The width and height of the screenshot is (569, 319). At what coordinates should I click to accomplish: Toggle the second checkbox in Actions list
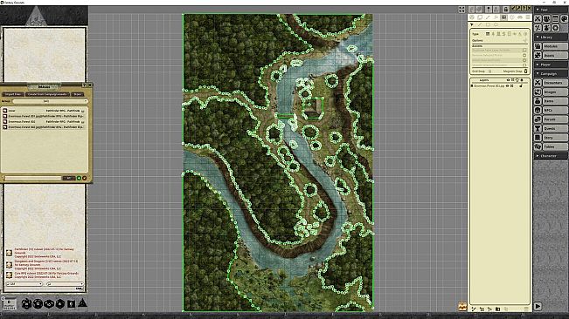click(x=524, y=55)
